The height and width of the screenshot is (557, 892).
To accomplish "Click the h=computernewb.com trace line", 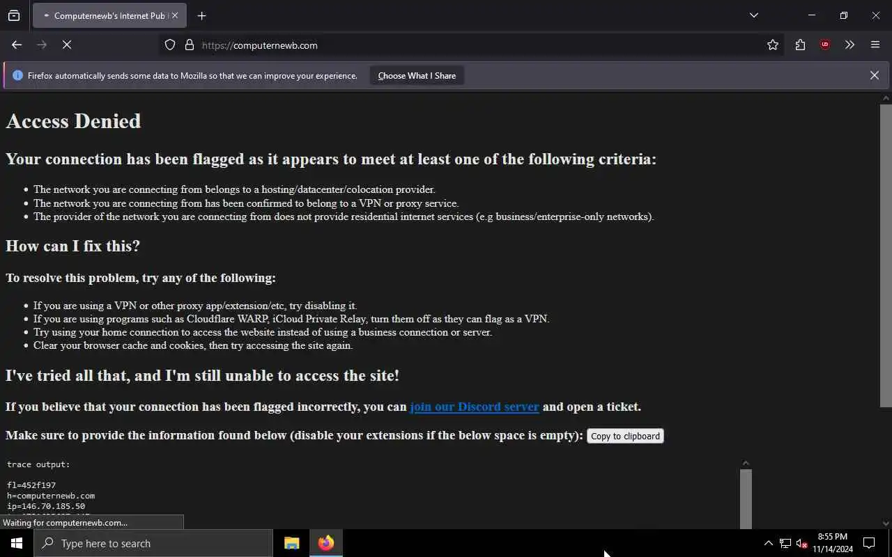I will (51, 496).
